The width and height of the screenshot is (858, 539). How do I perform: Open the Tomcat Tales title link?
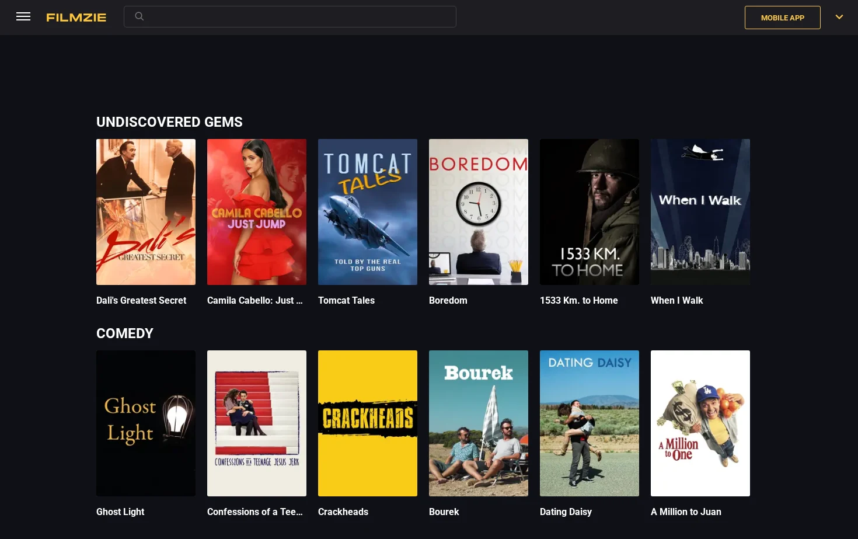(346, 300)
